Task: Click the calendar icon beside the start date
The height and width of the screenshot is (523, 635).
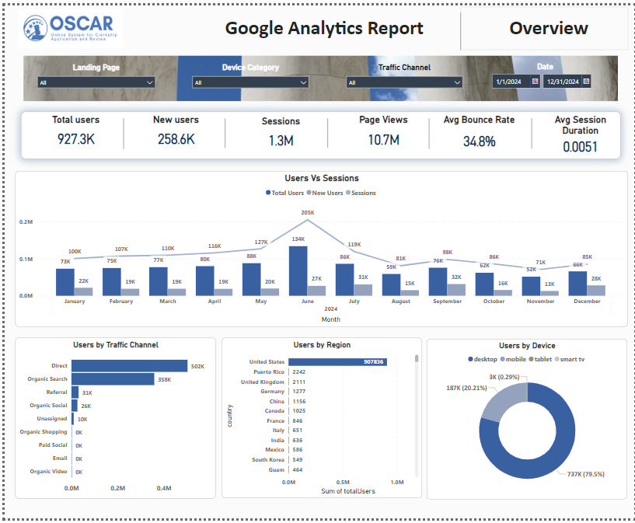Action: point(533,81)
